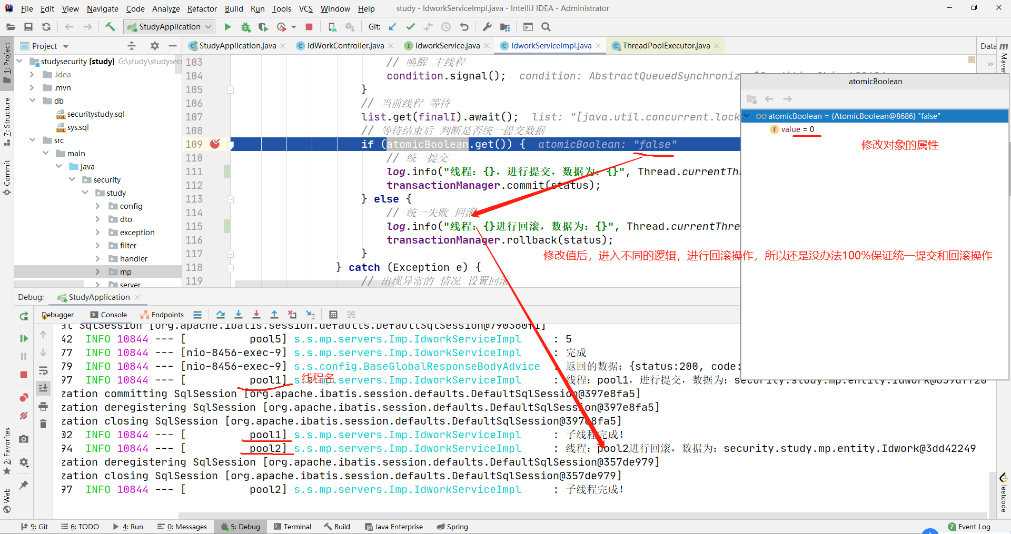Click the Git Rollback undo arrow
Viewport: 1011px width, 534px height.
[x=464, y=27]
